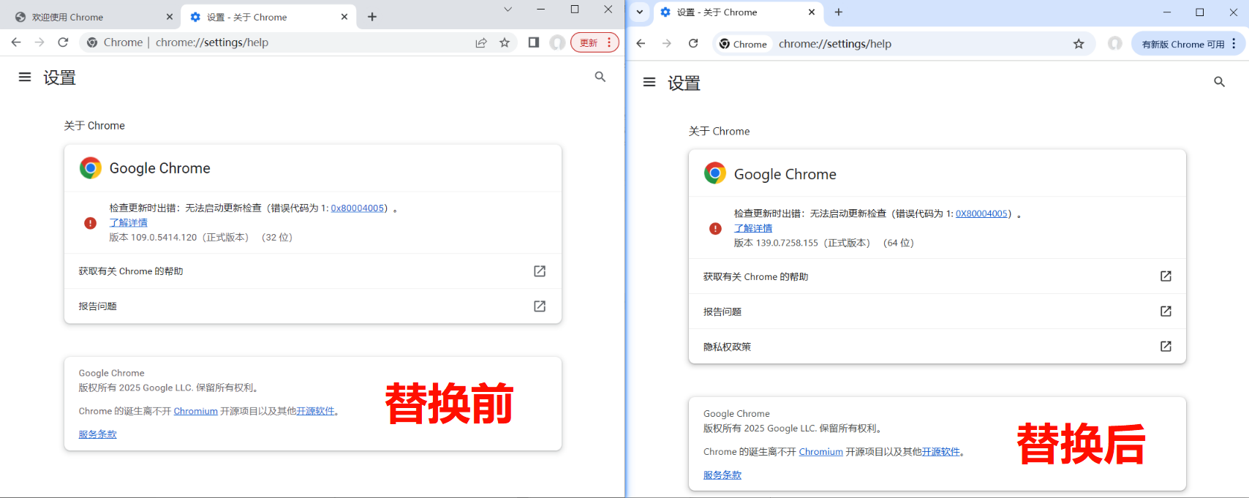Close the 欢迎使用 Chrome tab

(x=169, y=17)
